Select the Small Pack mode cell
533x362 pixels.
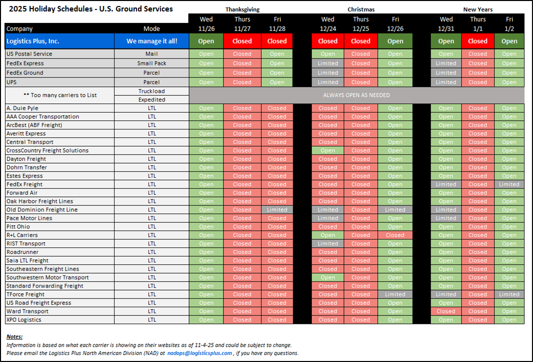tap(151, 63)
